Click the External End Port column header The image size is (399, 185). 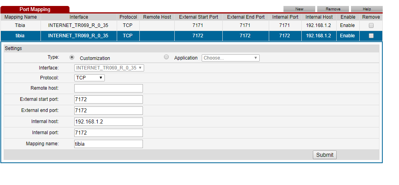(246, 17)
